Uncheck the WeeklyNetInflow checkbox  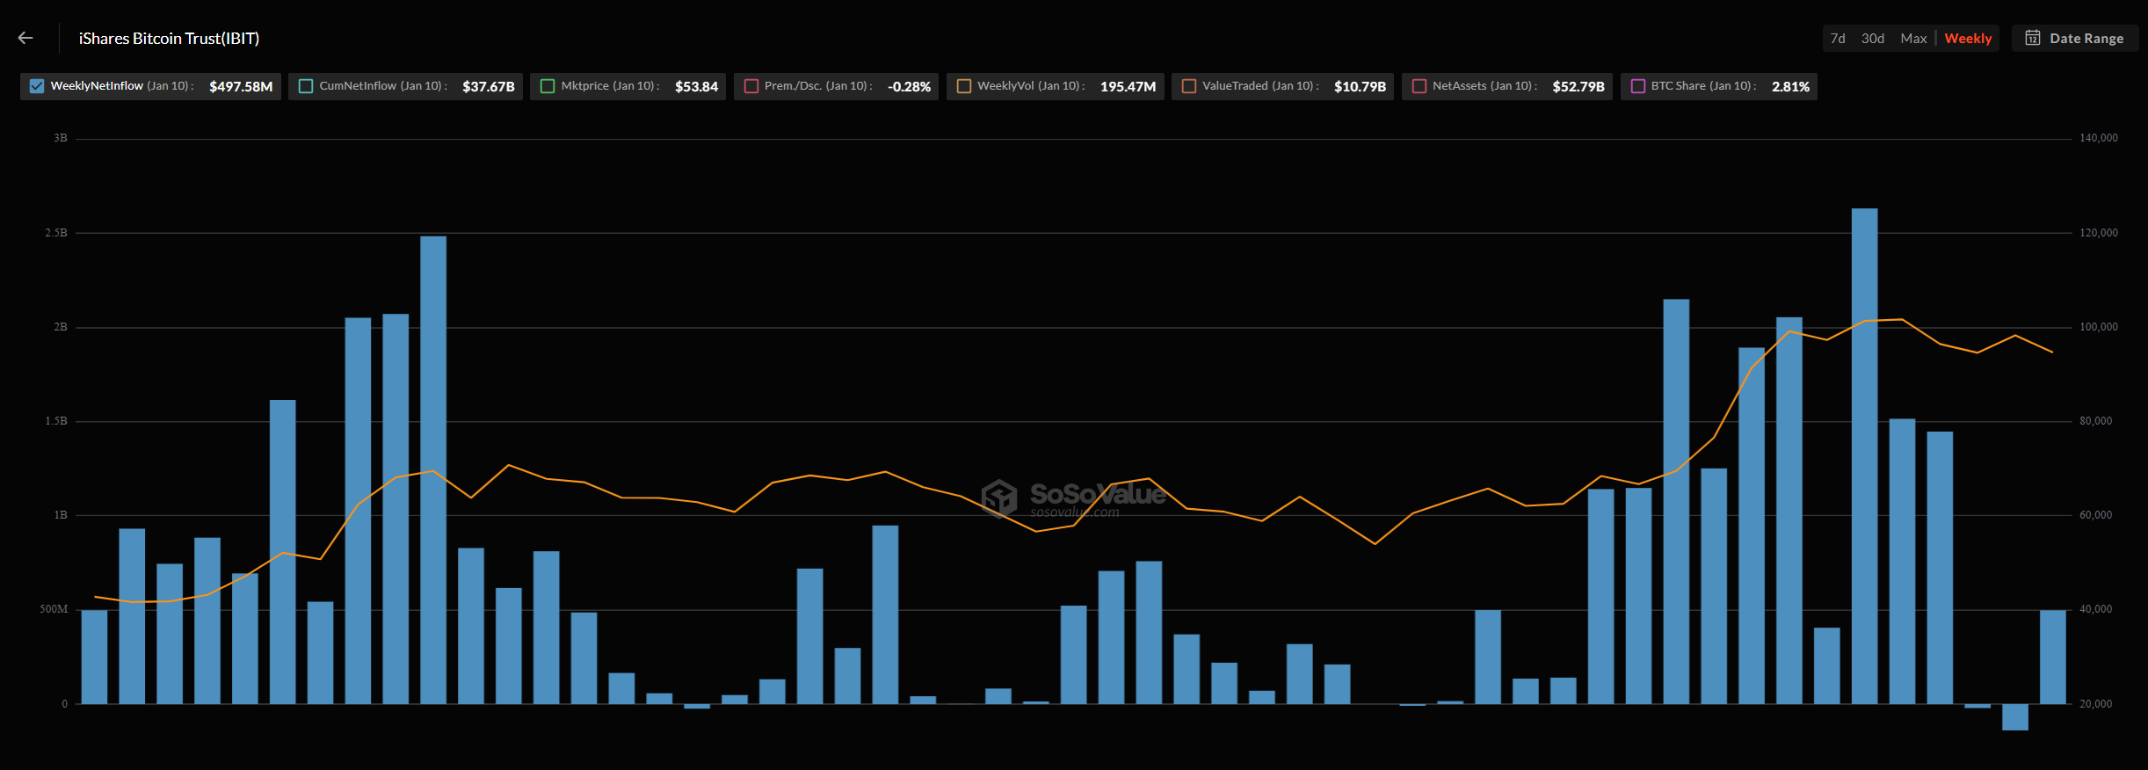coord(37,86)
